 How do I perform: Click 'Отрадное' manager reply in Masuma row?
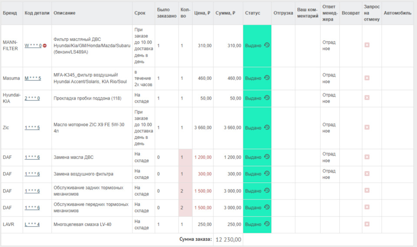pyautogui.click(x=329, y=78)
